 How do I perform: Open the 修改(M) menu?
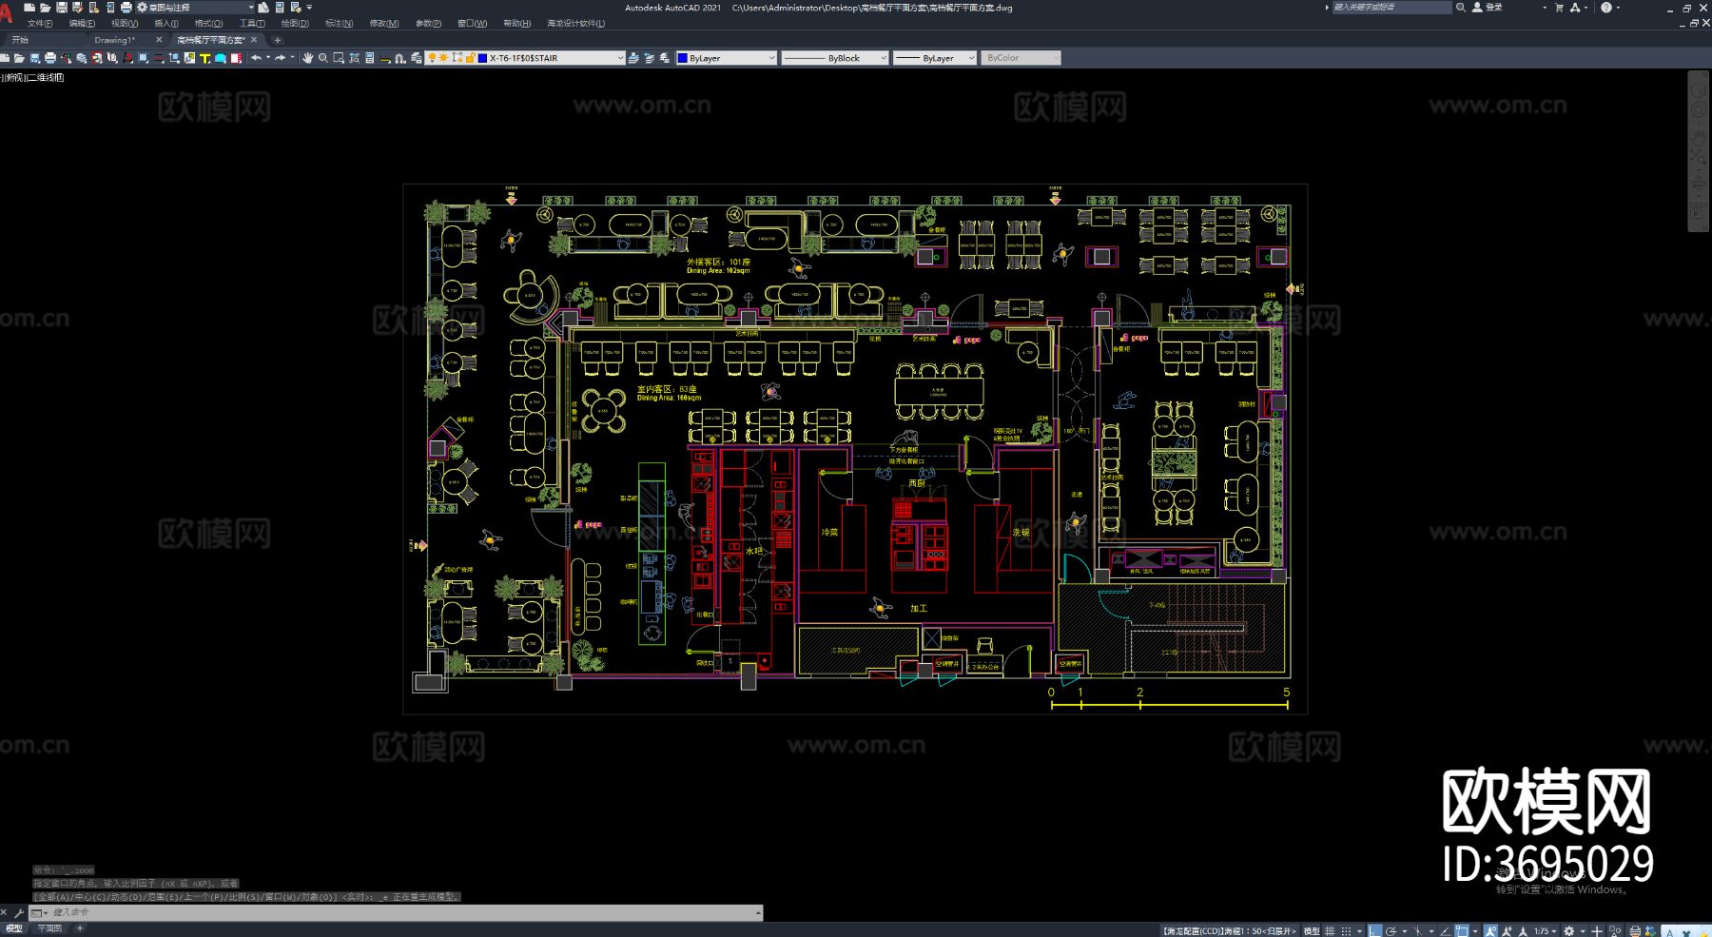pyautogui.click(x=383, y=23)
